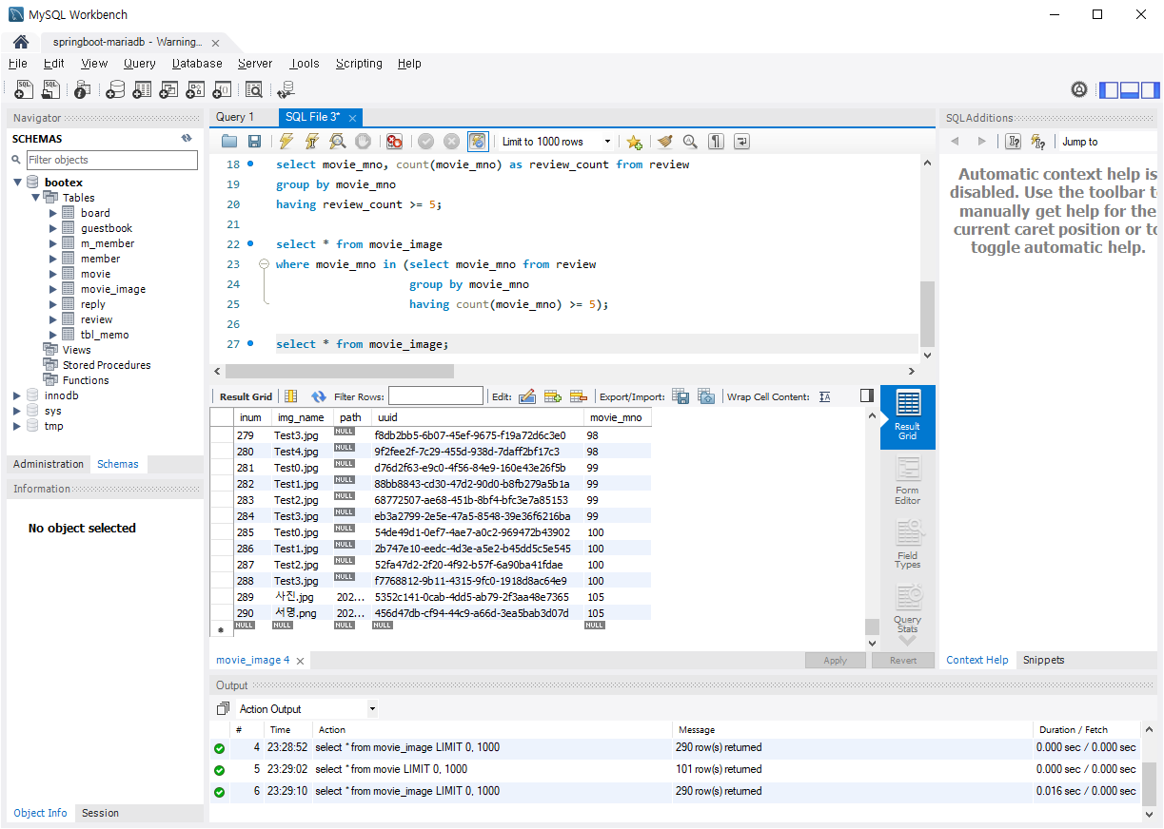Sort the results by the uuid column header

click(477, 417)
